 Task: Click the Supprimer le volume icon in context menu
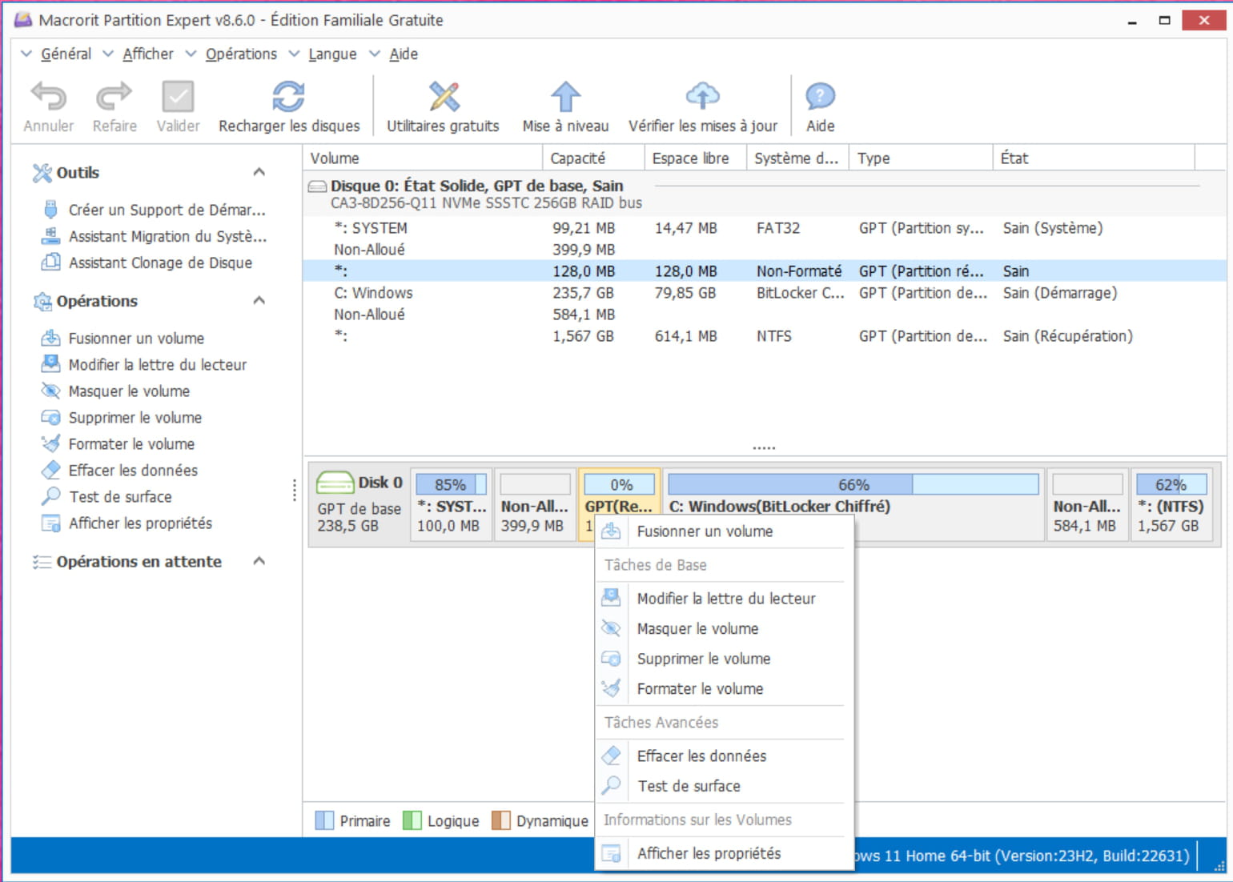[611, 659]
